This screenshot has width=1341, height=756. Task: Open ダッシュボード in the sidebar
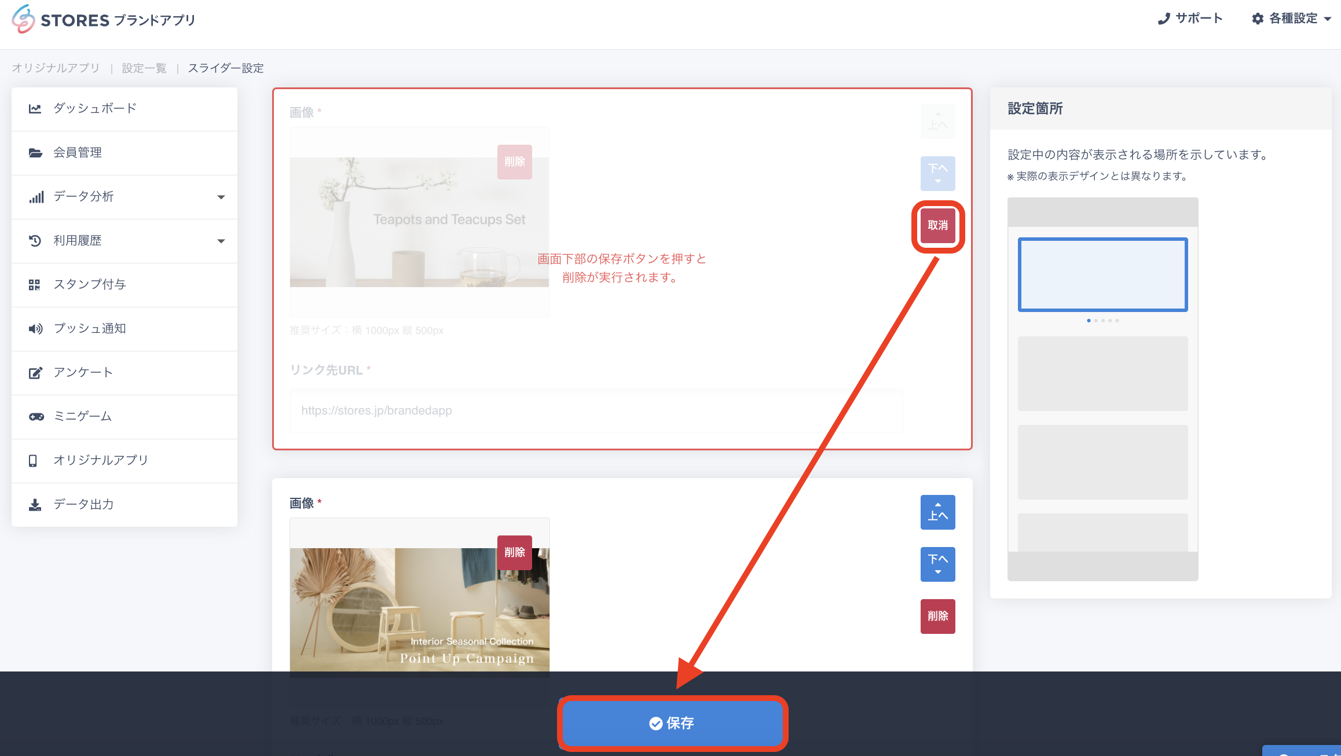pos(124,109)
